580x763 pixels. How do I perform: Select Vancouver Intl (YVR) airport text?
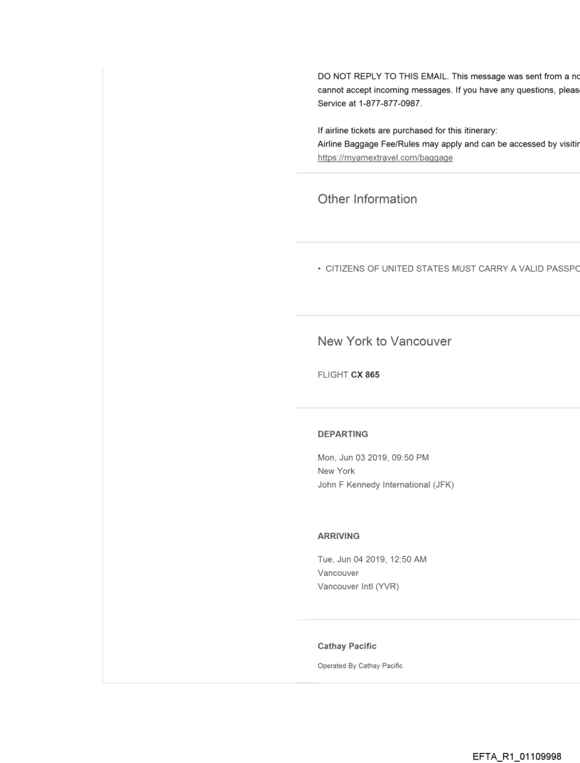pos(358,587)
